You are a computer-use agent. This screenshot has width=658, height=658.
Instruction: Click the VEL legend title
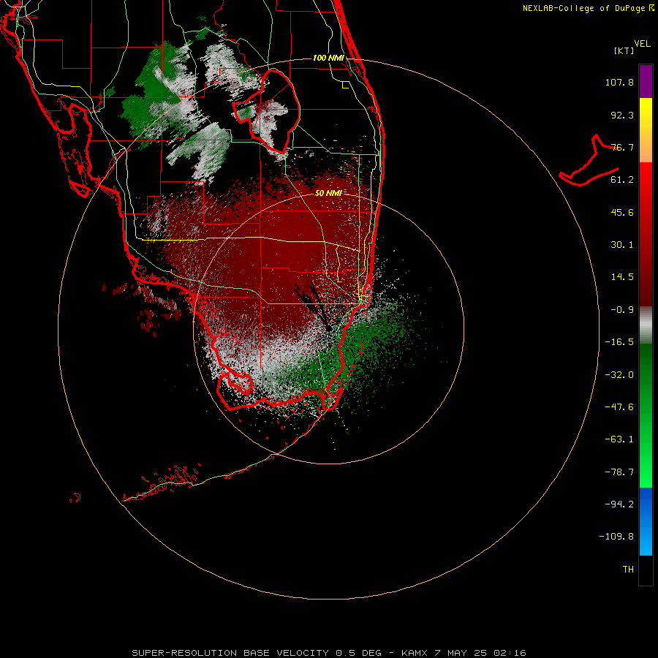[x=642, y=44]
